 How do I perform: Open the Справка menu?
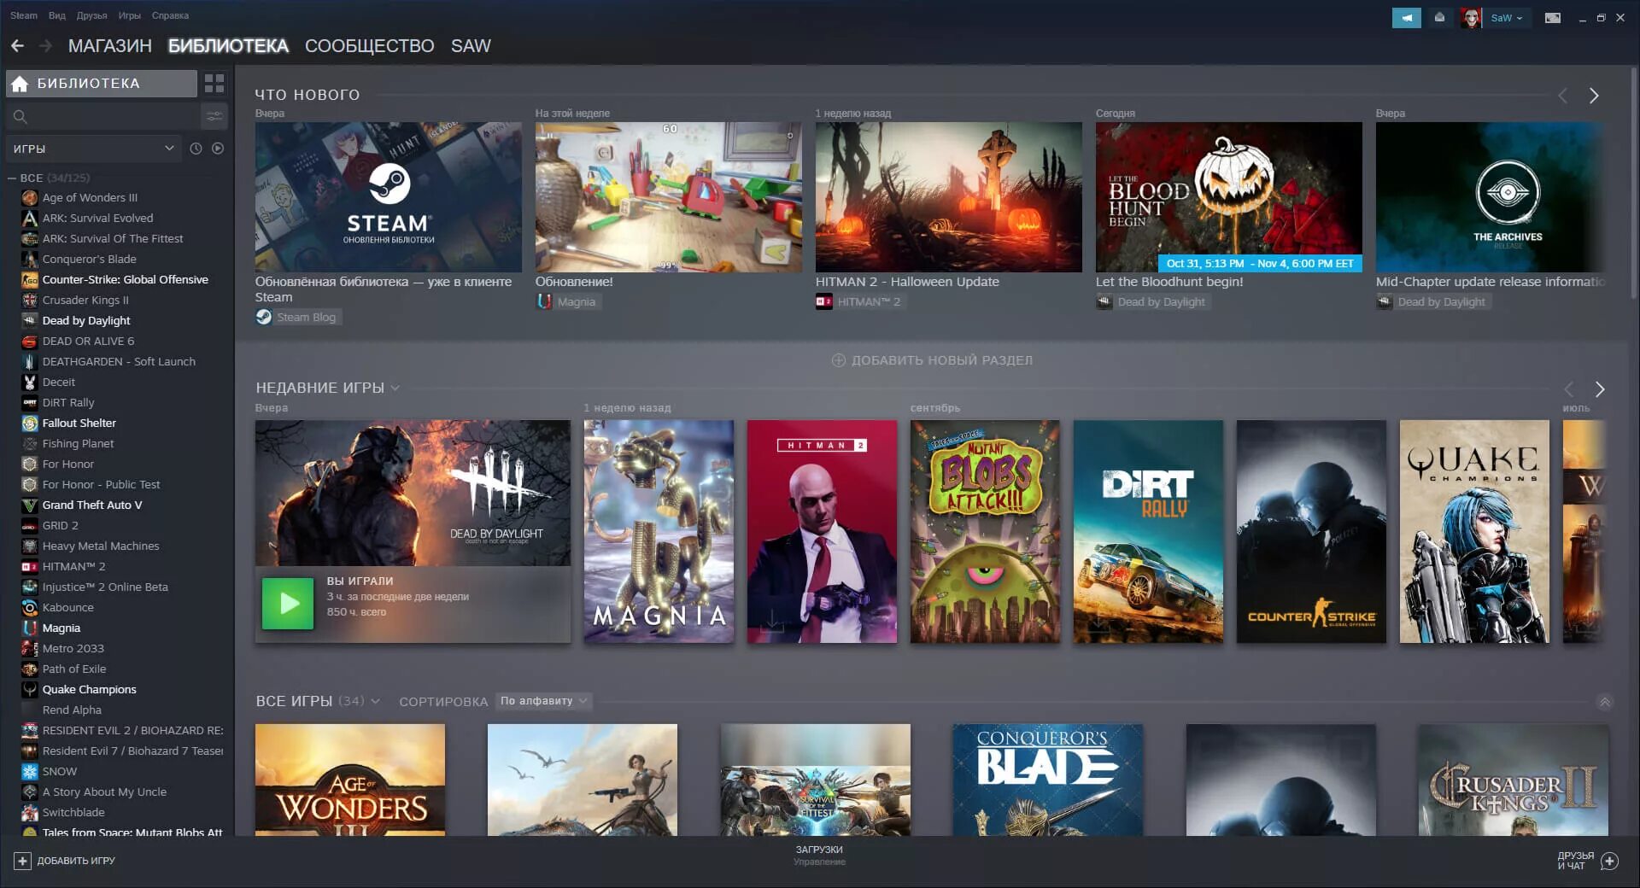point(170,15)
